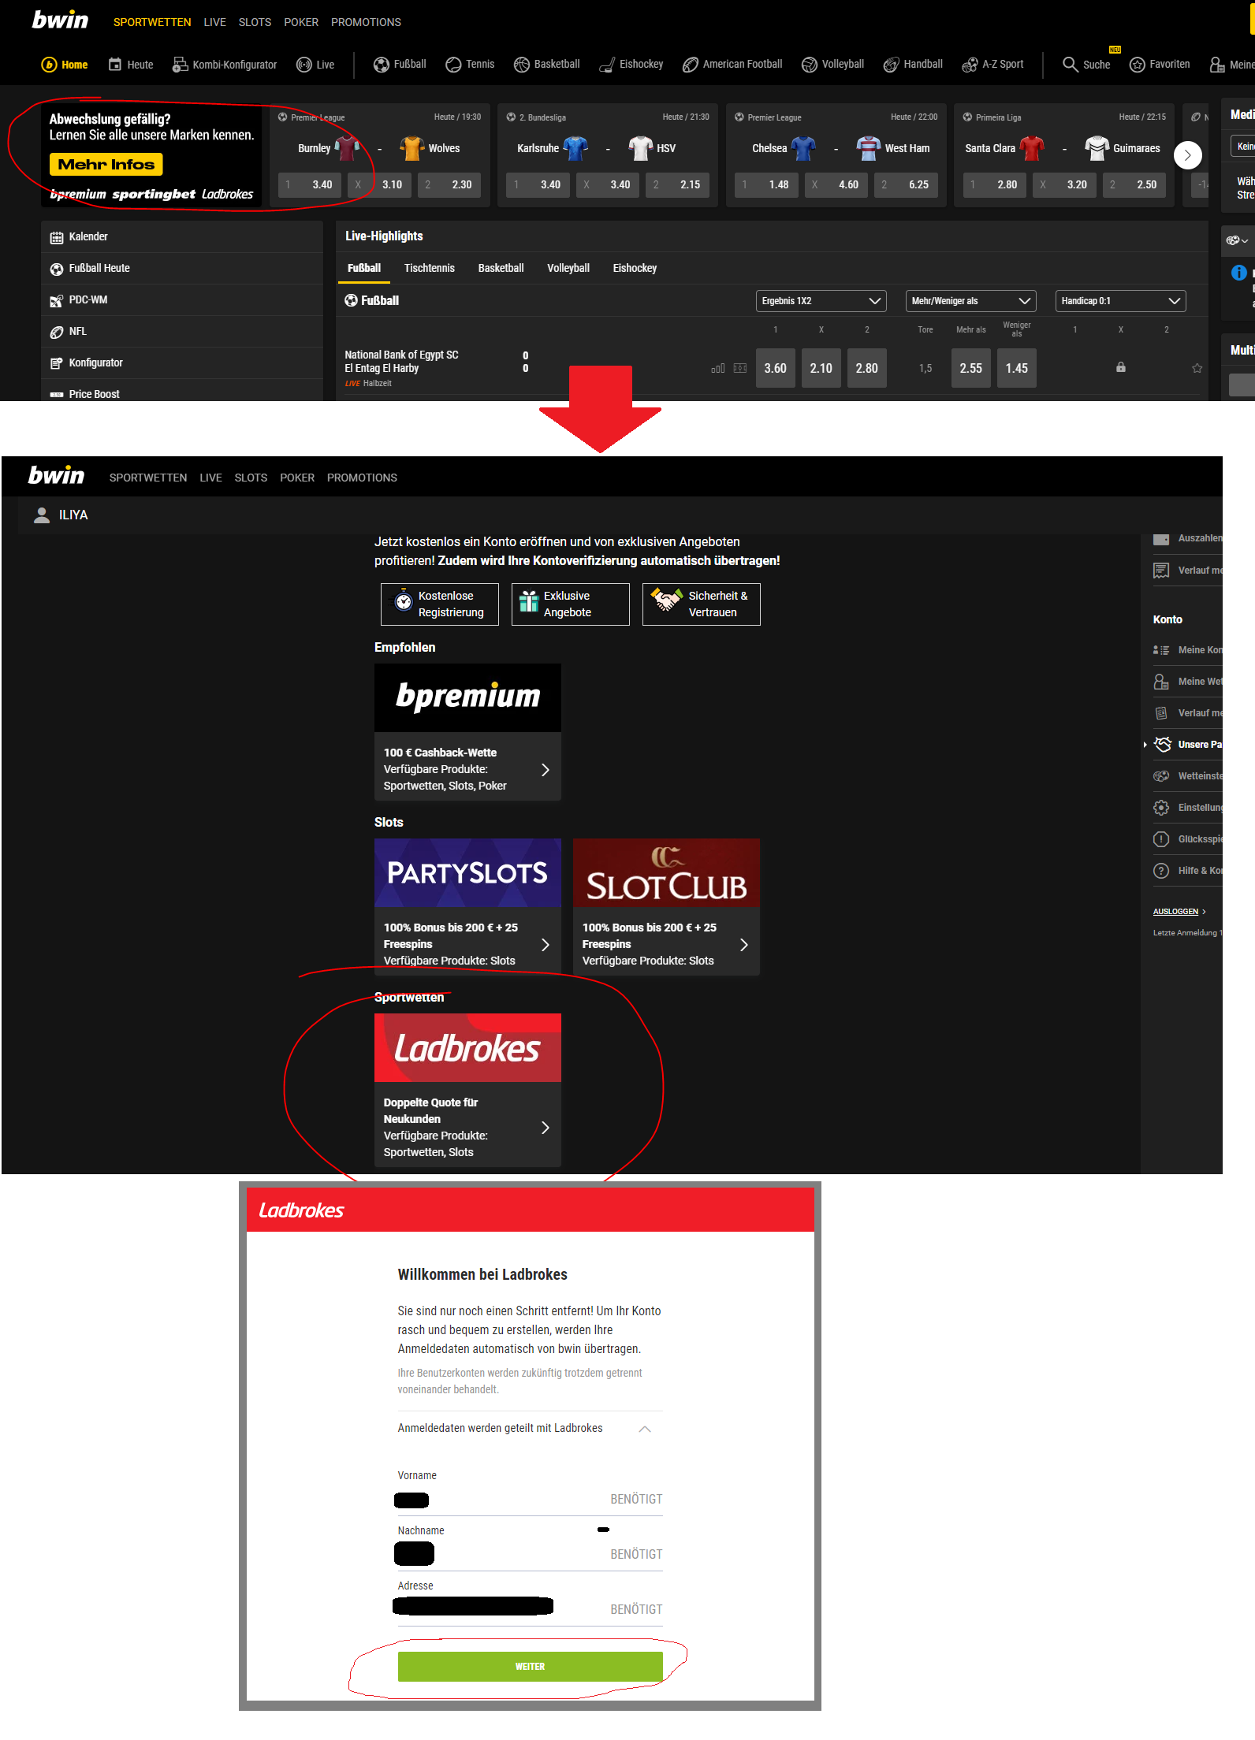
Task: Select Santa Clara win odds 2.80
Action: 995,185
